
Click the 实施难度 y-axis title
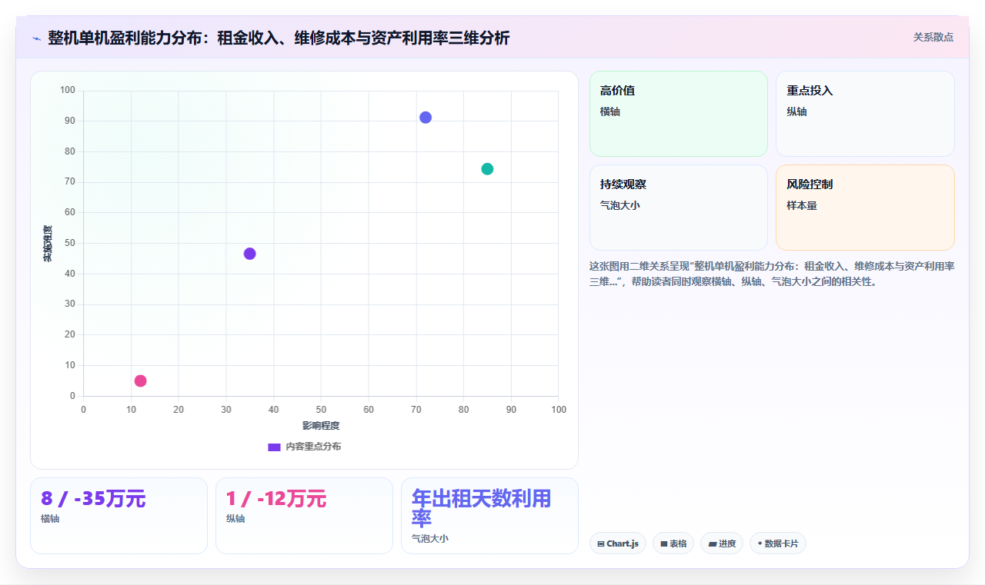[48, 243]
